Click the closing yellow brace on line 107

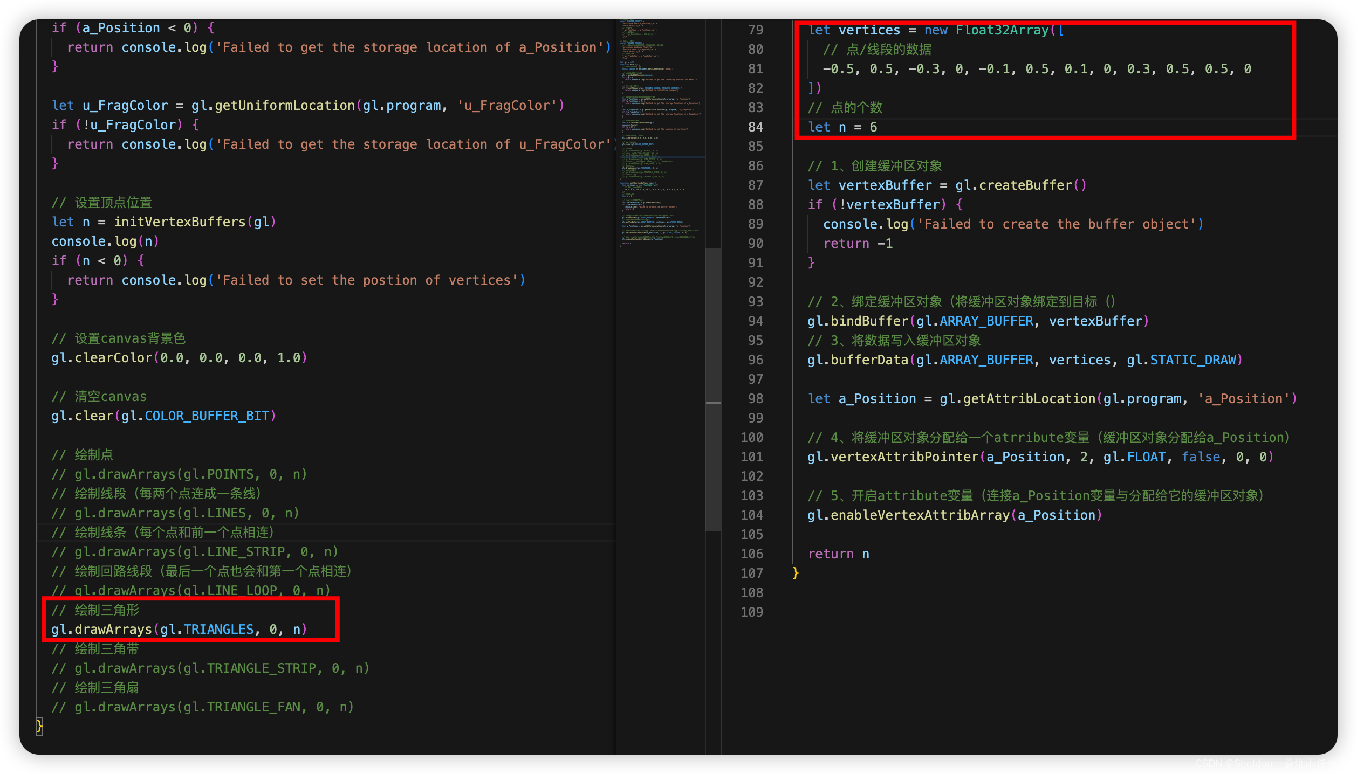click(x=796, y=572)
